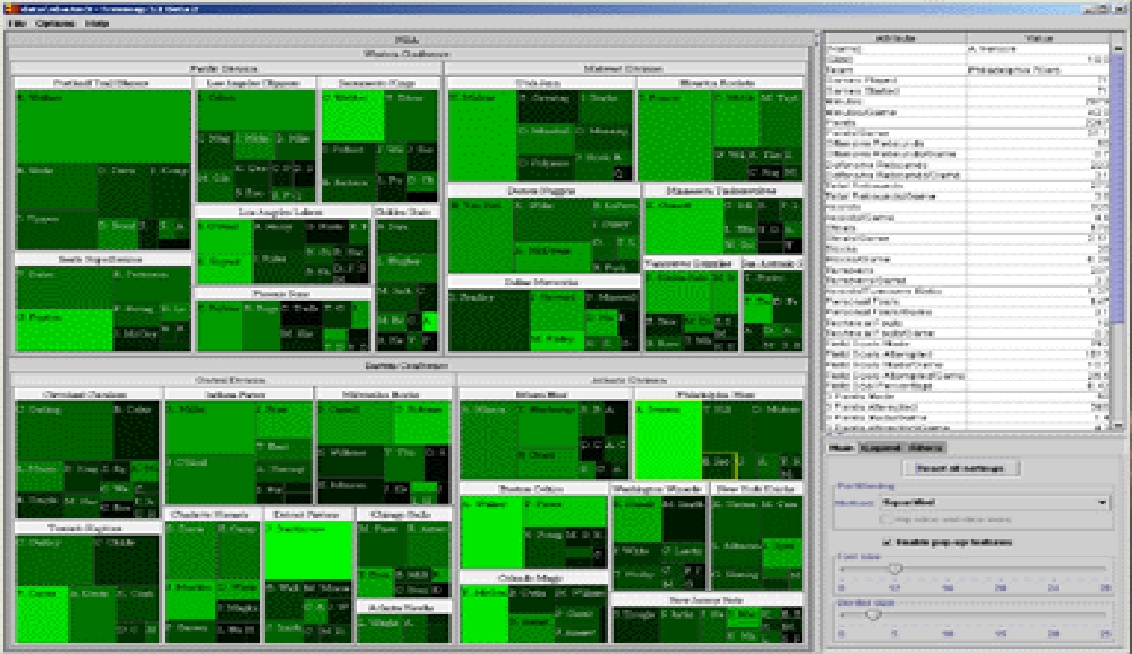
Task: Click the Dallas Mavericks team header
Action: (543, 282)
